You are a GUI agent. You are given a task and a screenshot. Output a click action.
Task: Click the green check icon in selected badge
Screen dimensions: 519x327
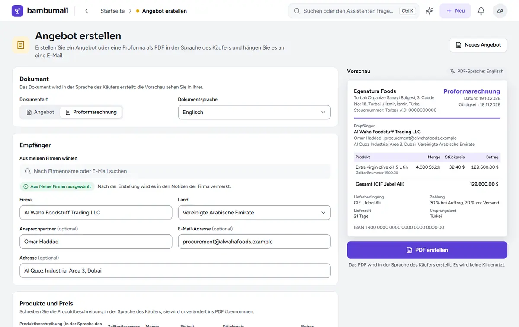[26, 186]
